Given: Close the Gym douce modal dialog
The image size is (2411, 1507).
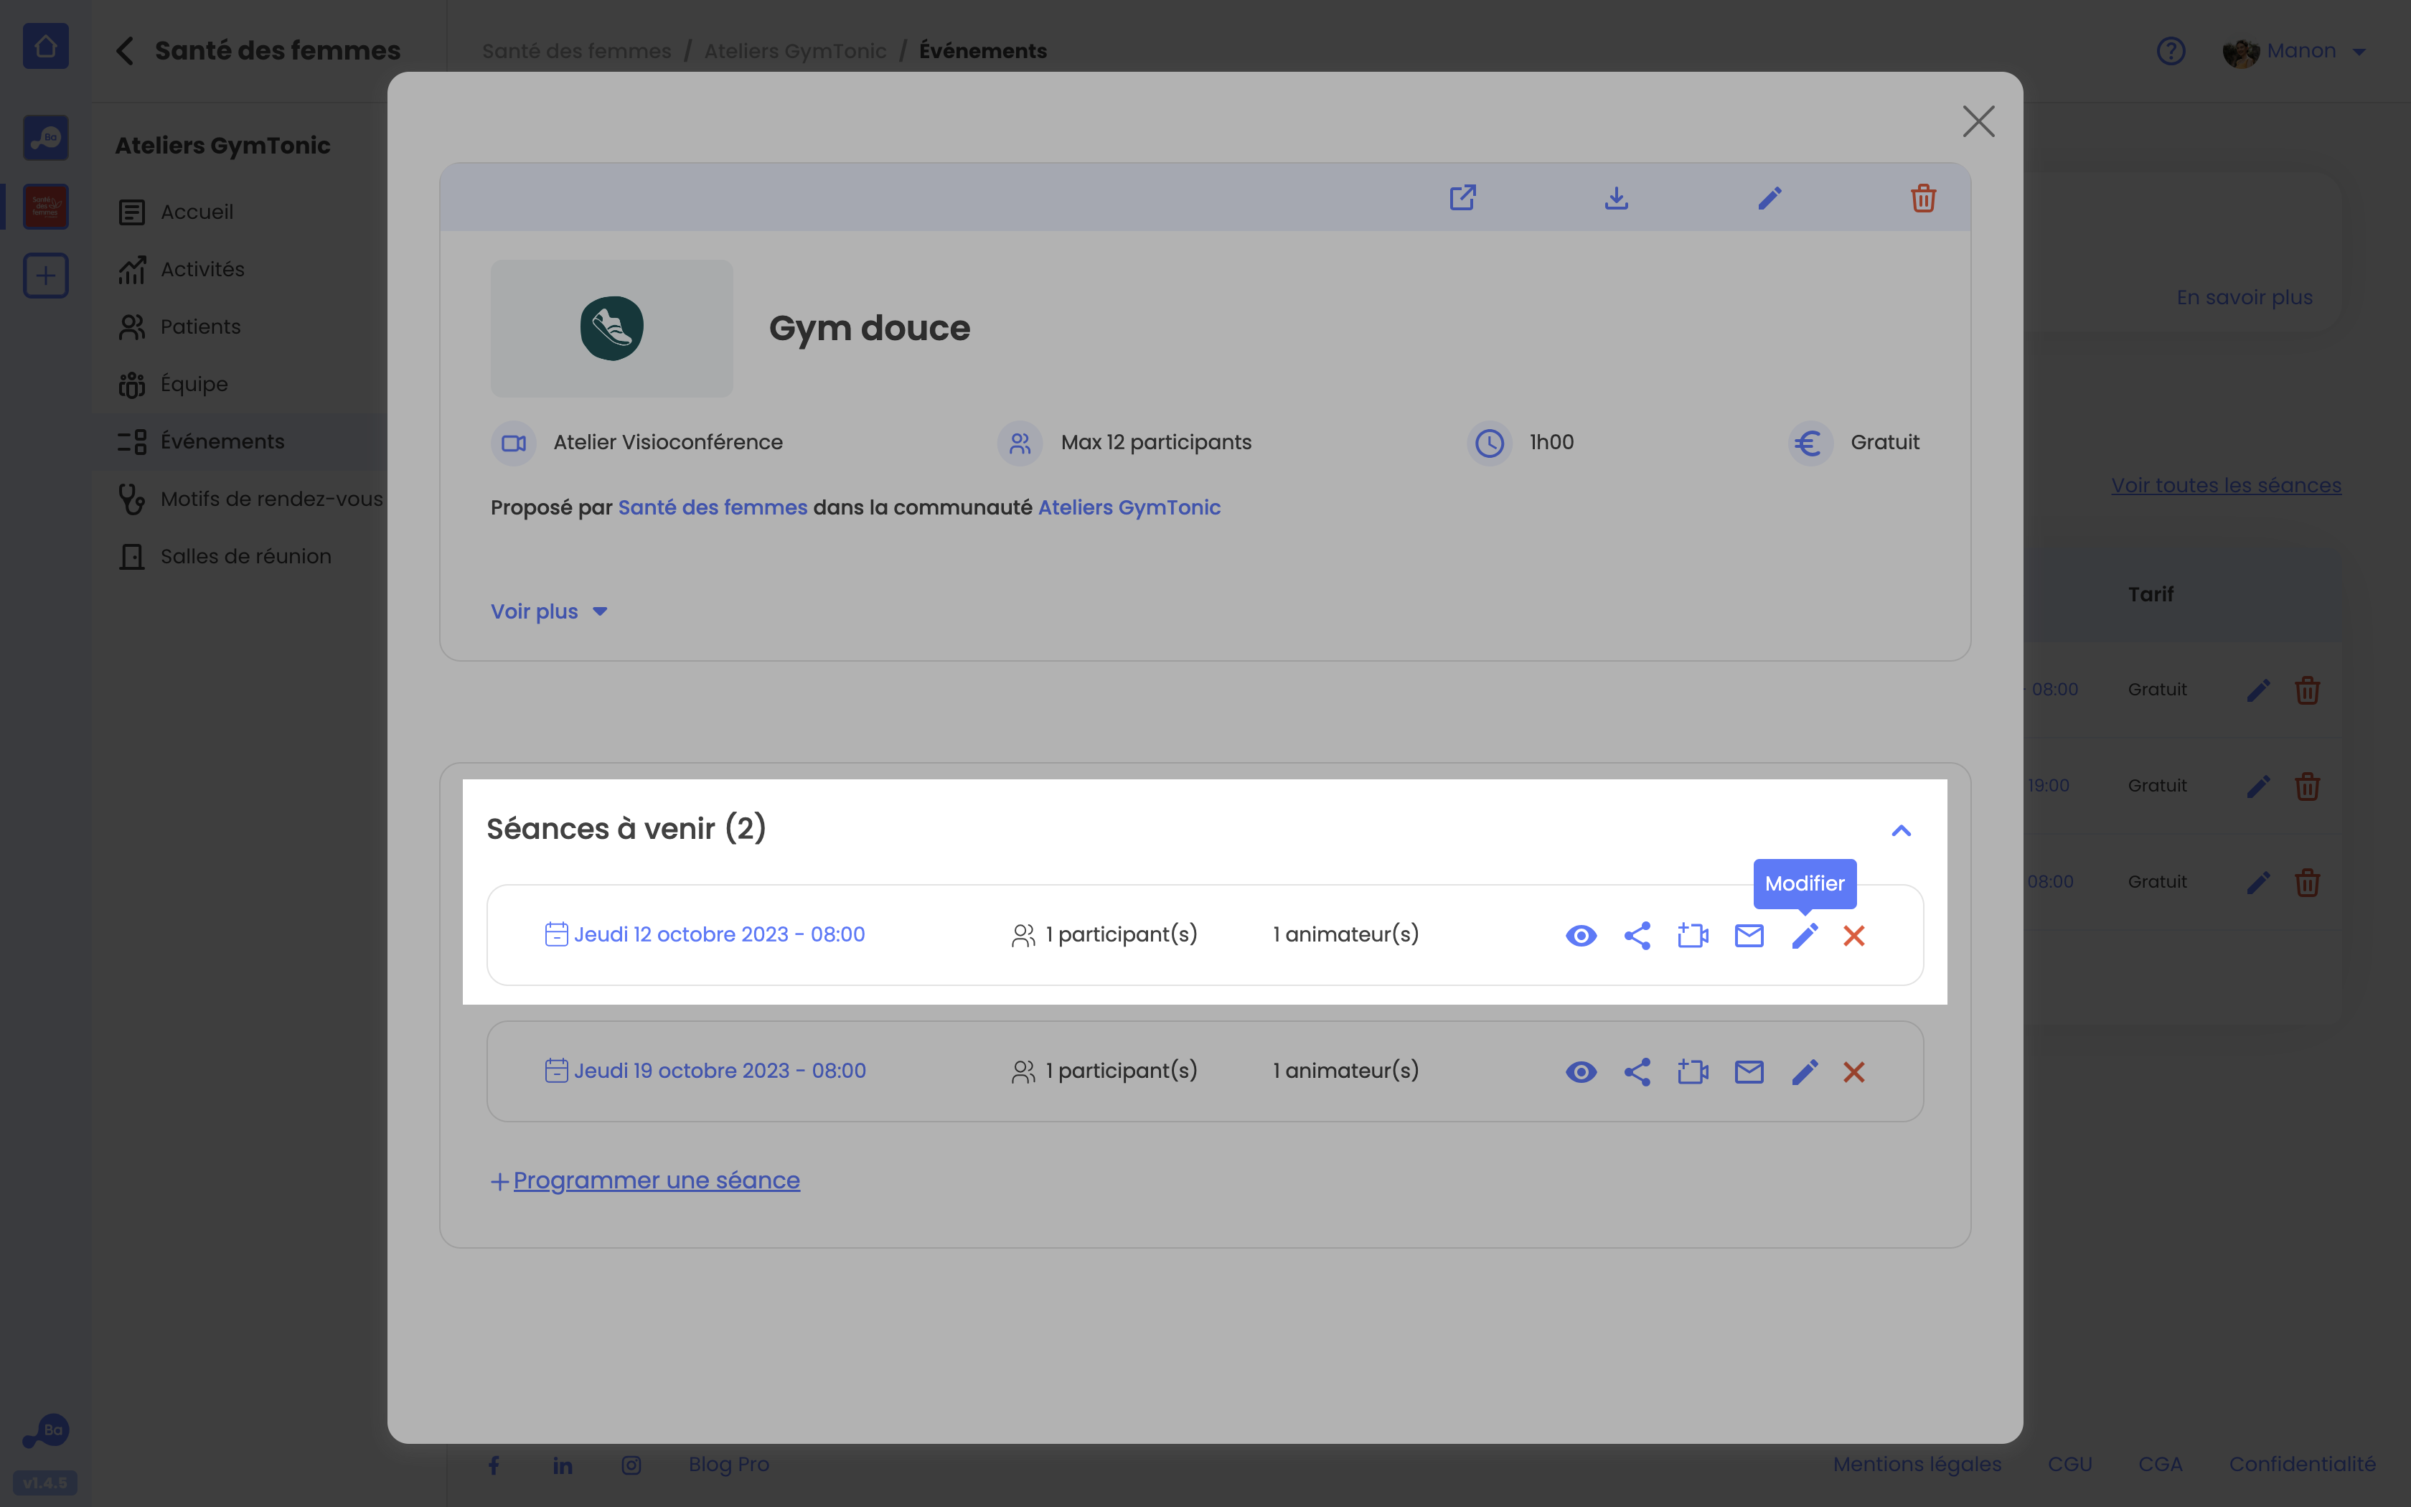Looking at the screenshot, I should (1978, 121).
